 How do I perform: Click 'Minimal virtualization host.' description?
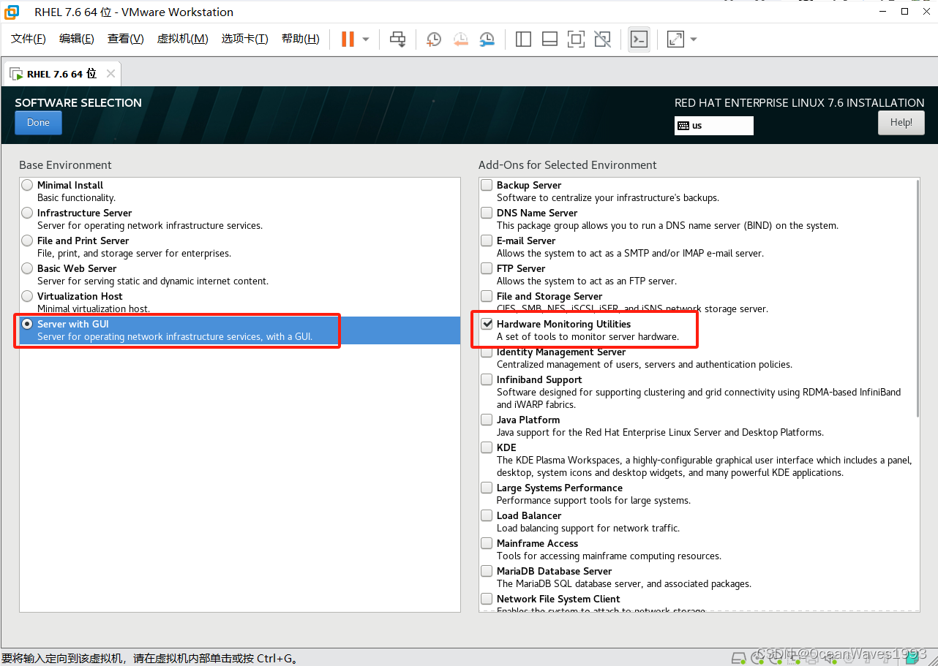pyautogui.click(x=94, y=309)
